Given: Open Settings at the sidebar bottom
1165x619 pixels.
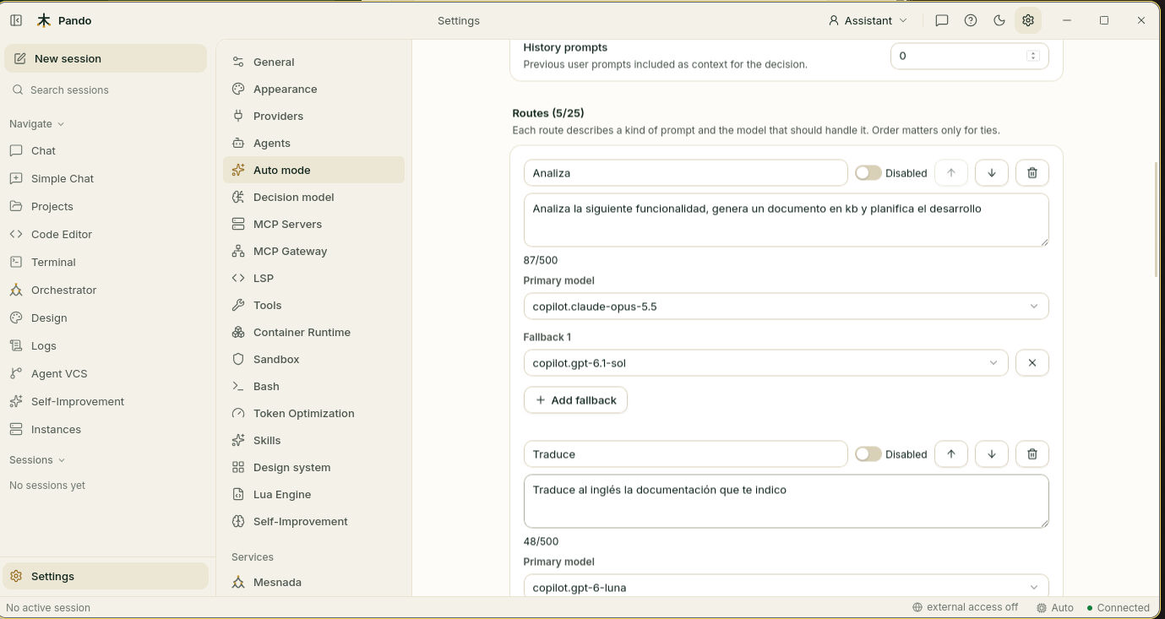Looking at the screenshot, I should pyautogui.click(x=106, y=576).
